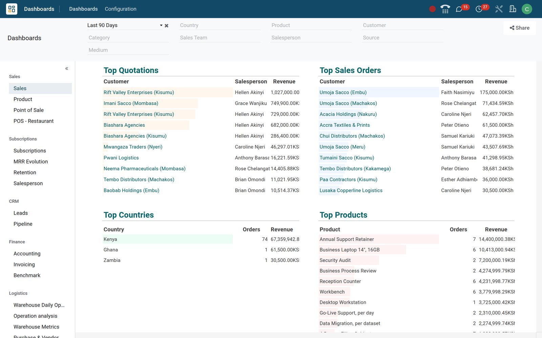Open the activities clock icon with badge 27
Screen dimensions: 542x338
point(479,9)
